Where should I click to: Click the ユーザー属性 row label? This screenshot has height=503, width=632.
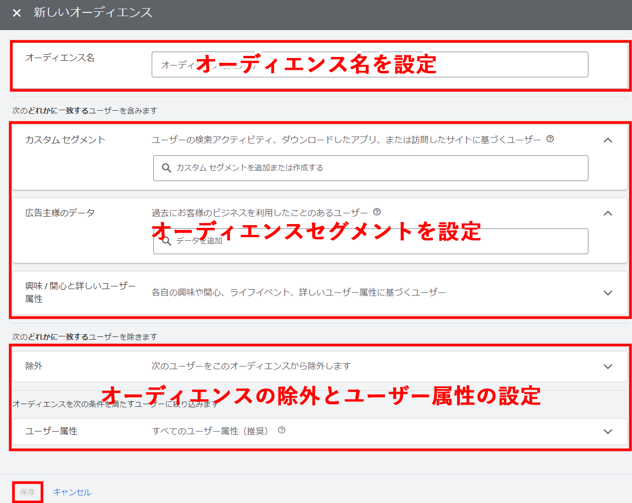point(51,431)
